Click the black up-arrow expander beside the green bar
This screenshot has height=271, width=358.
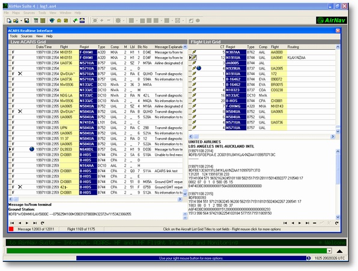click(340, 251)
